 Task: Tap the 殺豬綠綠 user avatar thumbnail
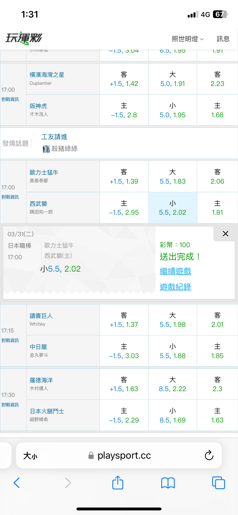pos(46,149)
